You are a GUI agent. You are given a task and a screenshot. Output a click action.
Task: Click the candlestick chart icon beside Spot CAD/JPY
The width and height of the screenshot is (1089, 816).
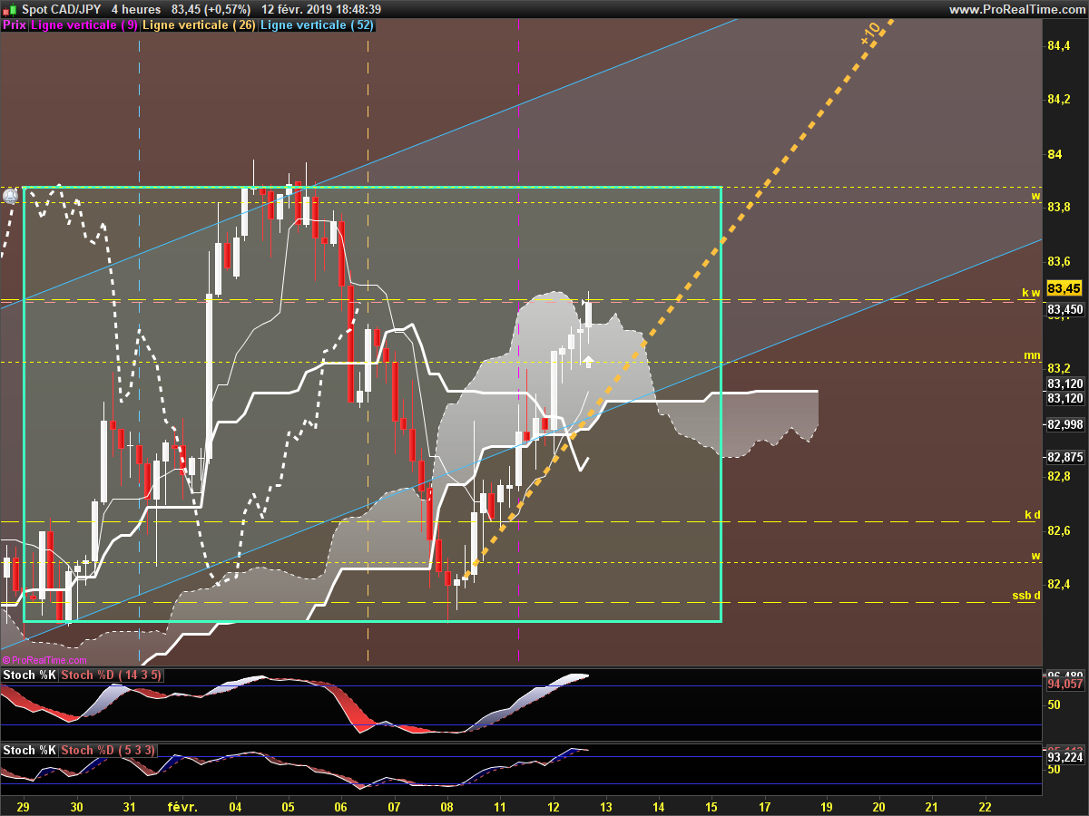coord(9,9)
